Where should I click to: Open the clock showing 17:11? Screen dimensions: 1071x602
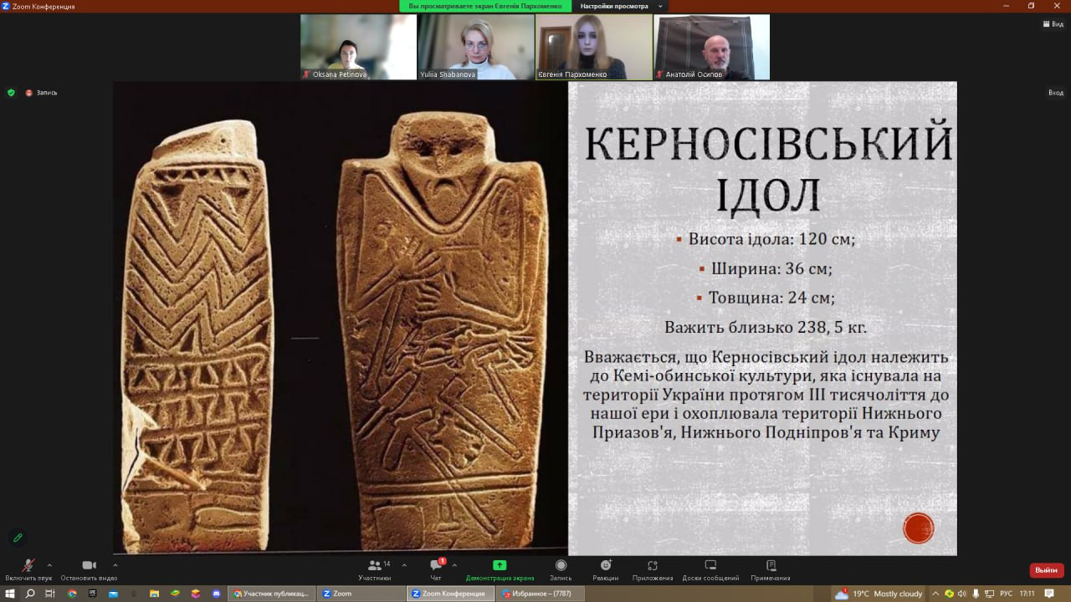pos(1027,594)
